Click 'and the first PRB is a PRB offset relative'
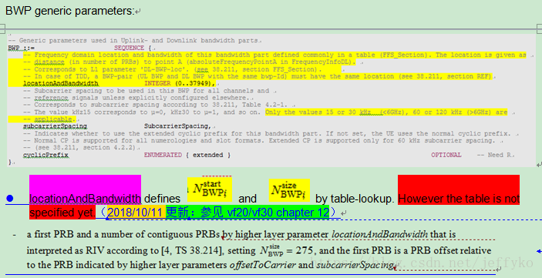Image resolution: width=542 pixels, height=278 pixels. (404, 250)
